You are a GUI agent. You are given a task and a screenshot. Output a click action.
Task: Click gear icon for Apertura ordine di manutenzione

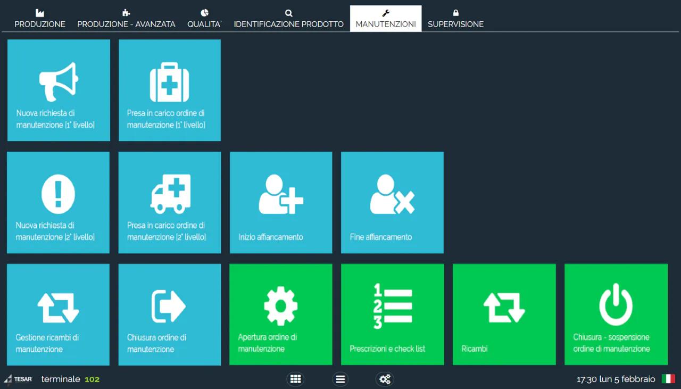[x=281, y=306]
